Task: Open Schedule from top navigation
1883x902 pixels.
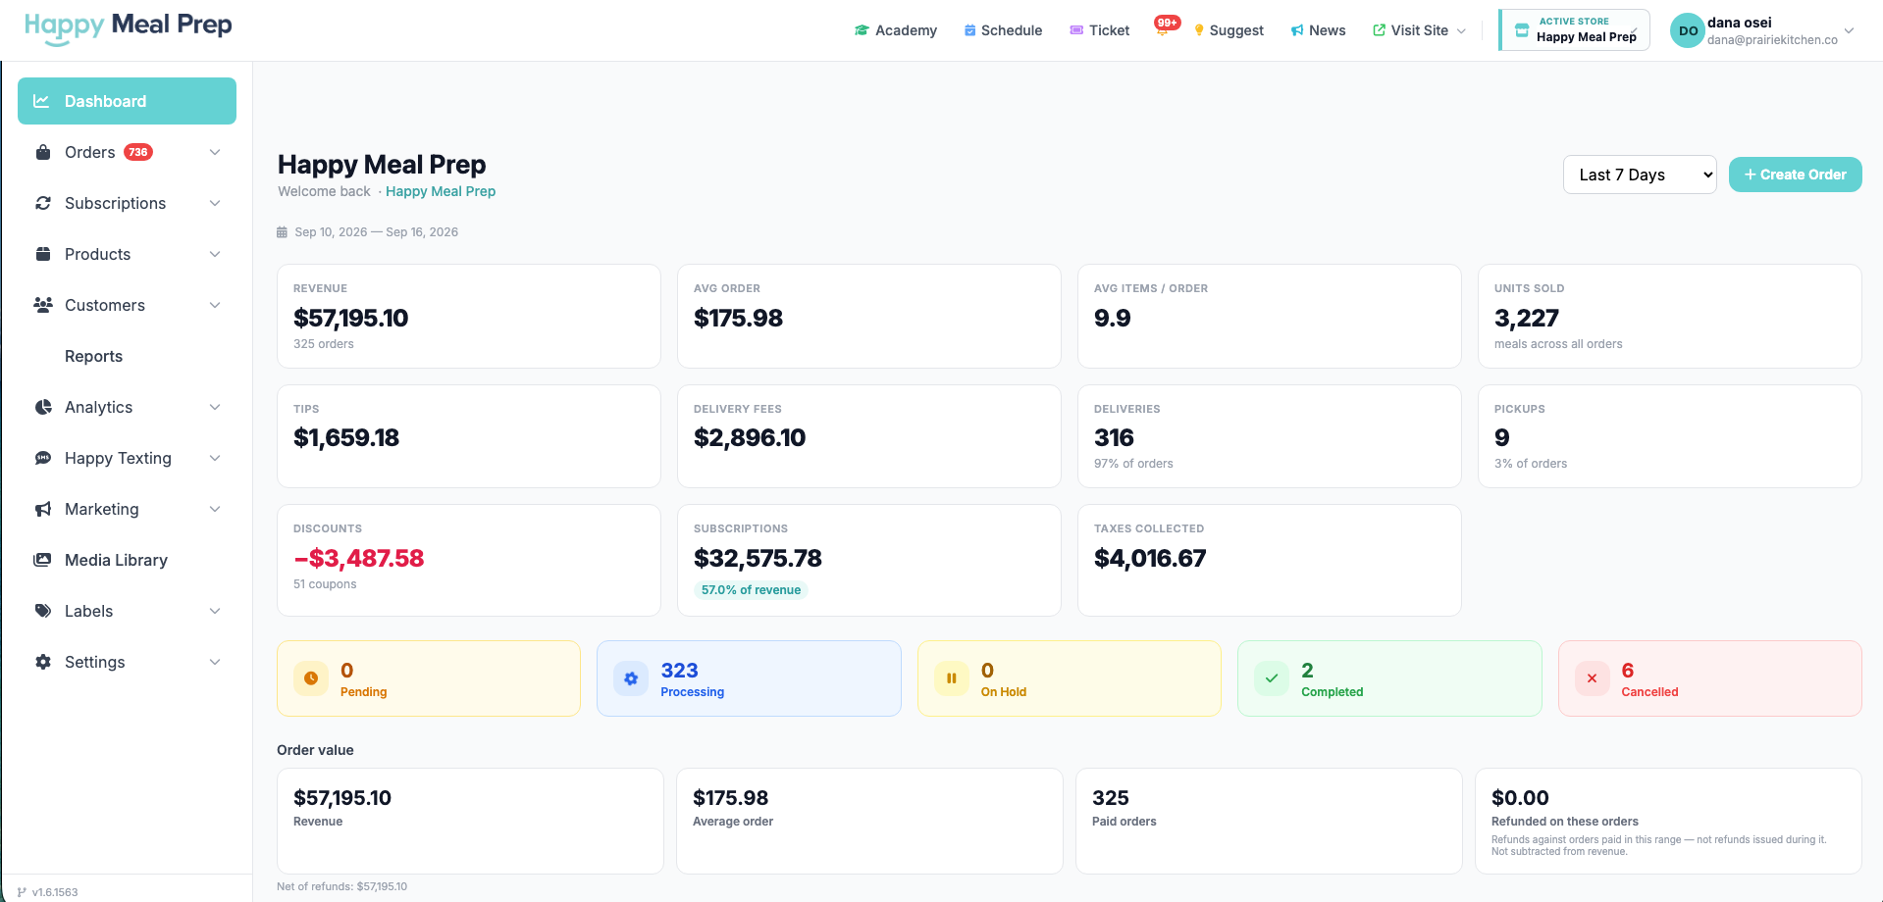Action: click(1003, 30)
